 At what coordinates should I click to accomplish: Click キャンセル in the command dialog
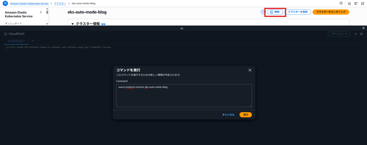coord(228,115)
